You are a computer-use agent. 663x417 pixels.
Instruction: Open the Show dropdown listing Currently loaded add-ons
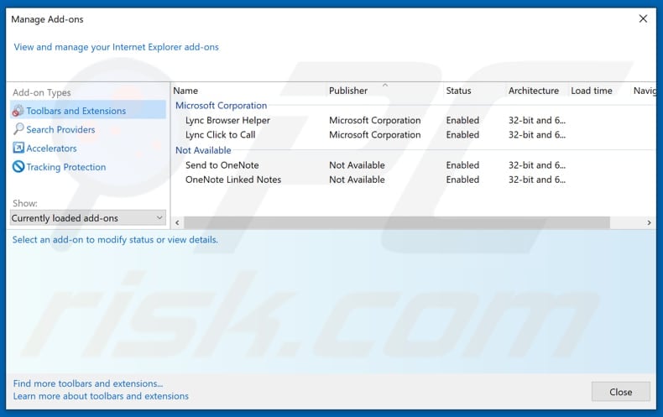[88, 218]
